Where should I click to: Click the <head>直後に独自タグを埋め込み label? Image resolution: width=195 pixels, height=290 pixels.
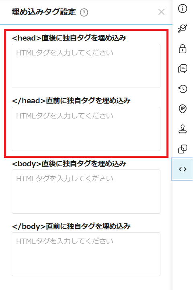click(x=69, y=38)
